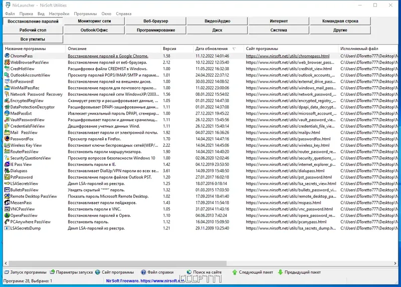The width and height of the screenshot is (401, 287).
Task: Switch to Командная строка category
Action: [x=340, y=21]
